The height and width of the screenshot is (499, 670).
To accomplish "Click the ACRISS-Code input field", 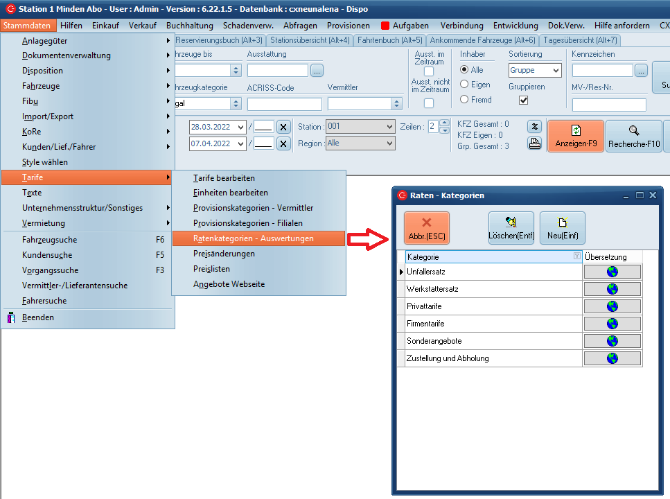I will tap(284, 104).
